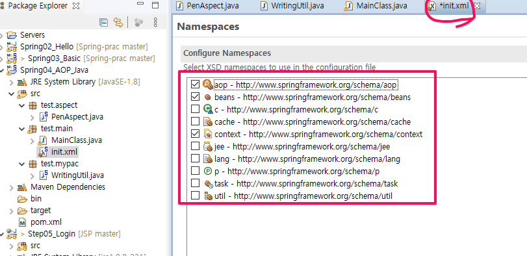Enable the lang namespace checkbox

(195, 159)
